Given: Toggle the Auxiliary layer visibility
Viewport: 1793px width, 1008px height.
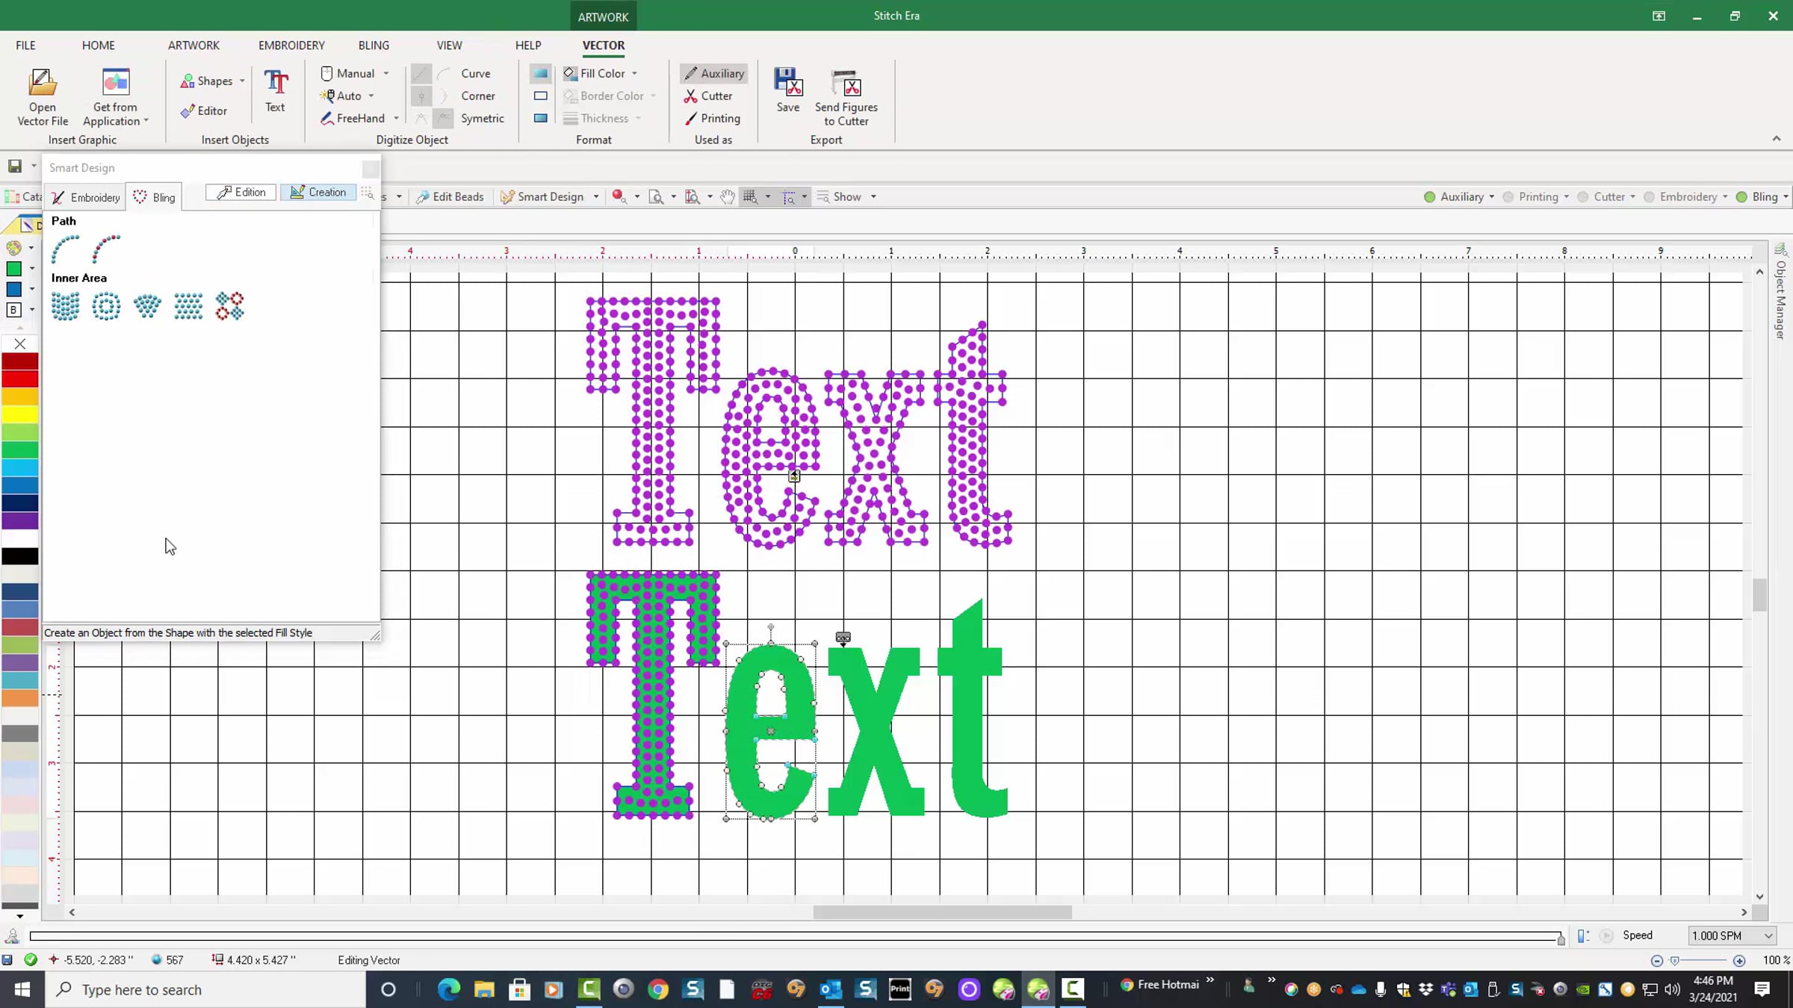Looking at the screenshot, I should click(1429, 197).
